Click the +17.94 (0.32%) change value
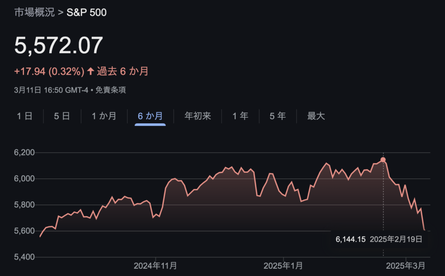 click(49, 71)
